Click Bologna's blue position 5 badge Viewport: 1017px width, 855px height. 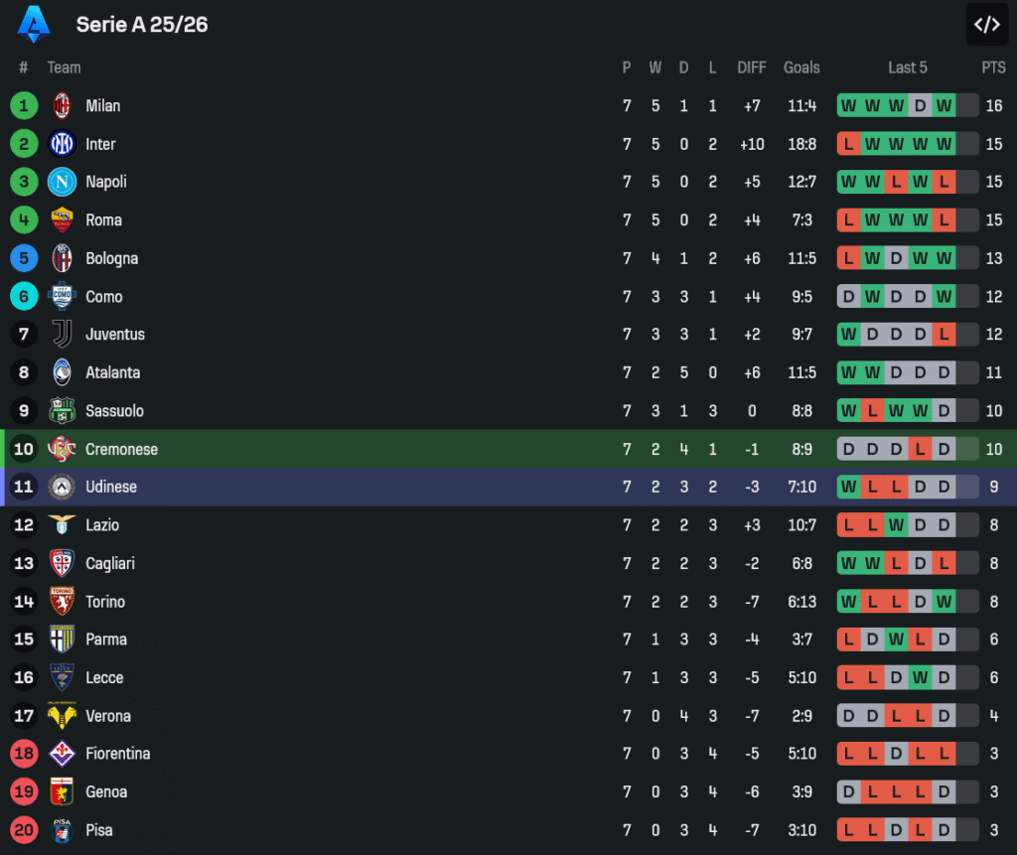tap(24, 258)
